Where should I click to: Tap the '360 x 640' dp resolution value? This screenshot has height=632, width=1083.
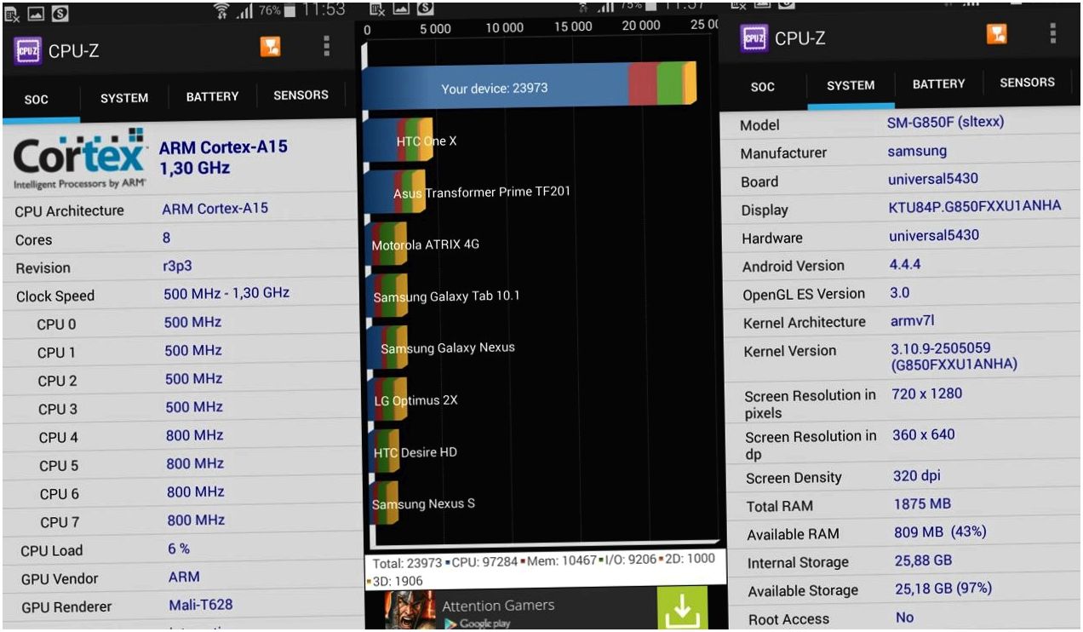tap(924, 434)
